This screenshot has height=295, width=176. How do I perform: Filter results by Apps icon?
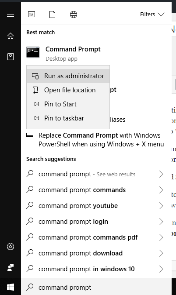pyautogui.click(x=31, y=15)
